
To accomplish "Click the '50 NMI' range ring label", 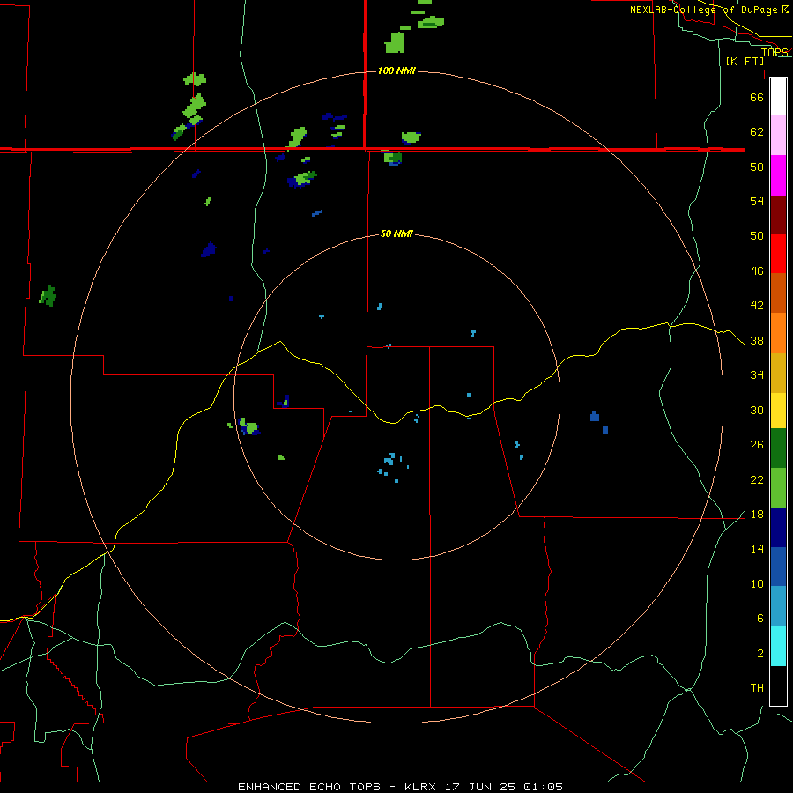I will point(396,233).
